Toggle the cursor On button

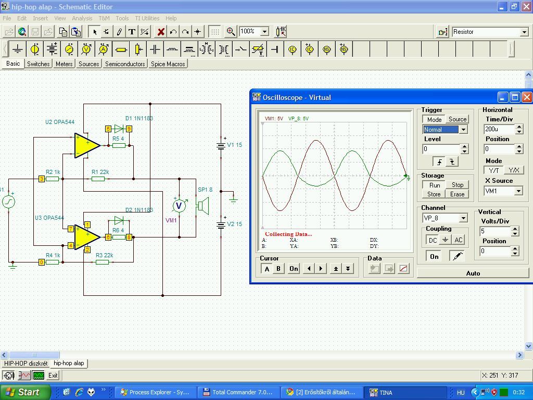click(294, 269)
